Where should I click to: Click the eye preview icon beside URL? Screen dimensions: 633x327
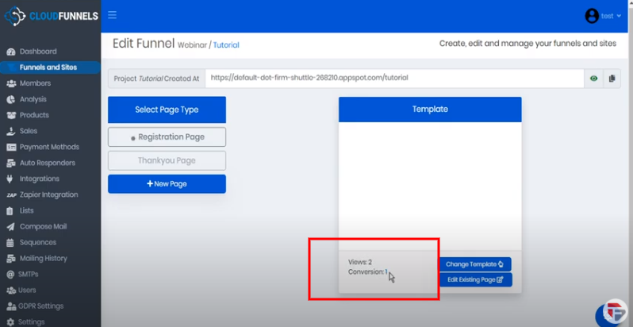(x=593, y=79)
